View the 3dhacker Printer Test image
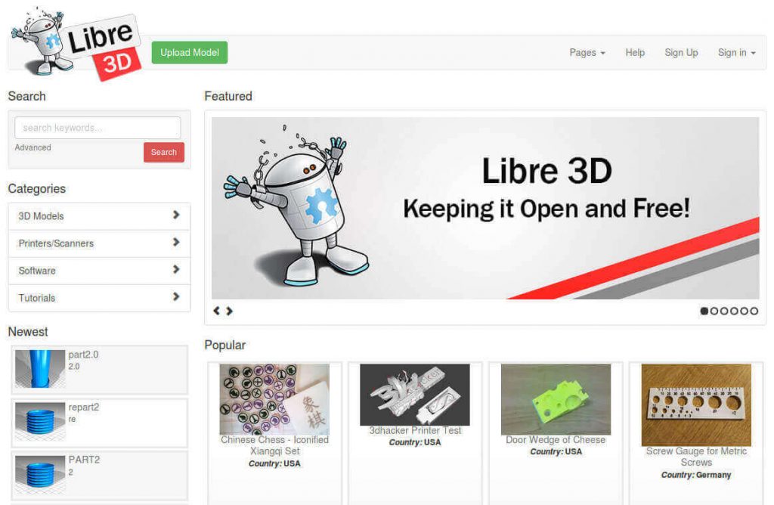 pos(415,395)
